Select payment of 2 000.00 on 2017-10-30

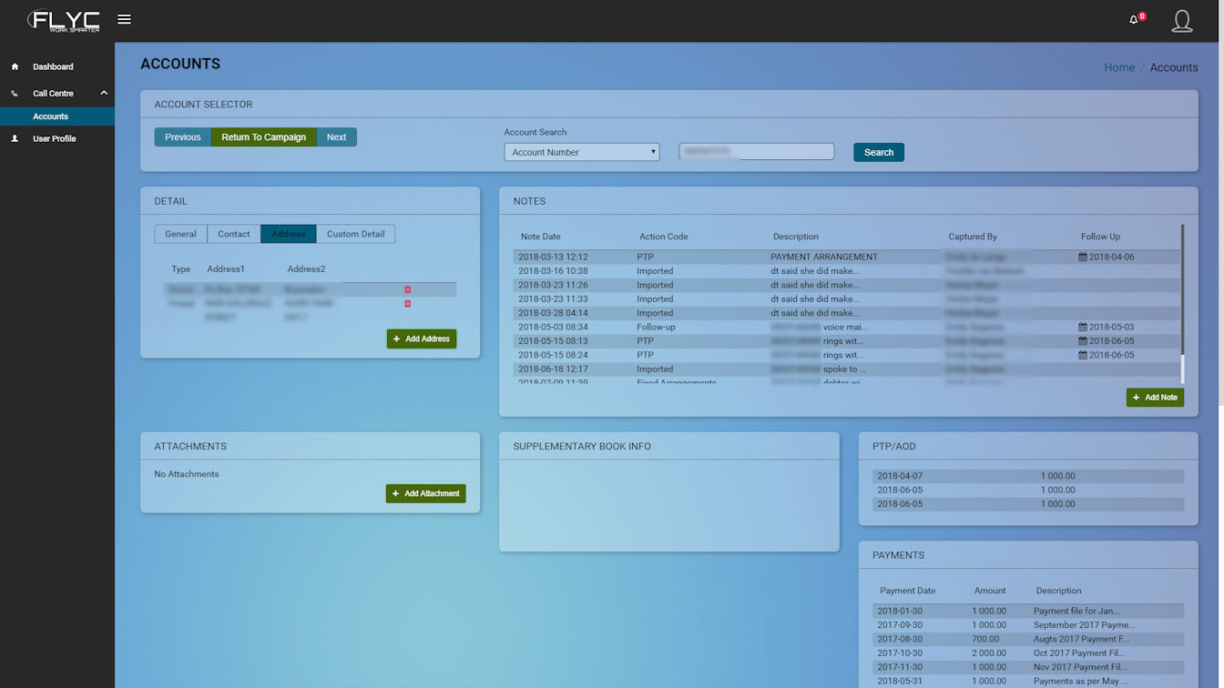click(1028, 653)
